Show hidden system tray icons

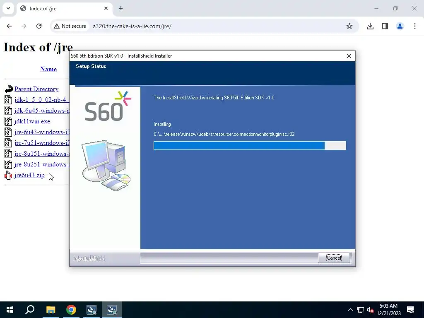tap(350, 310)
